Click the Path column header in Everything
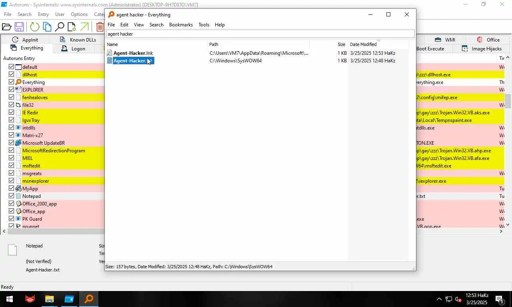This screenshot has width=512, height=307. tap(258, 44)
